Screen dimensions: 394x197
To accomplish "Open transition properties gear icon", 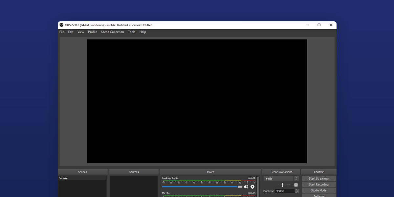I will point(296,185).
